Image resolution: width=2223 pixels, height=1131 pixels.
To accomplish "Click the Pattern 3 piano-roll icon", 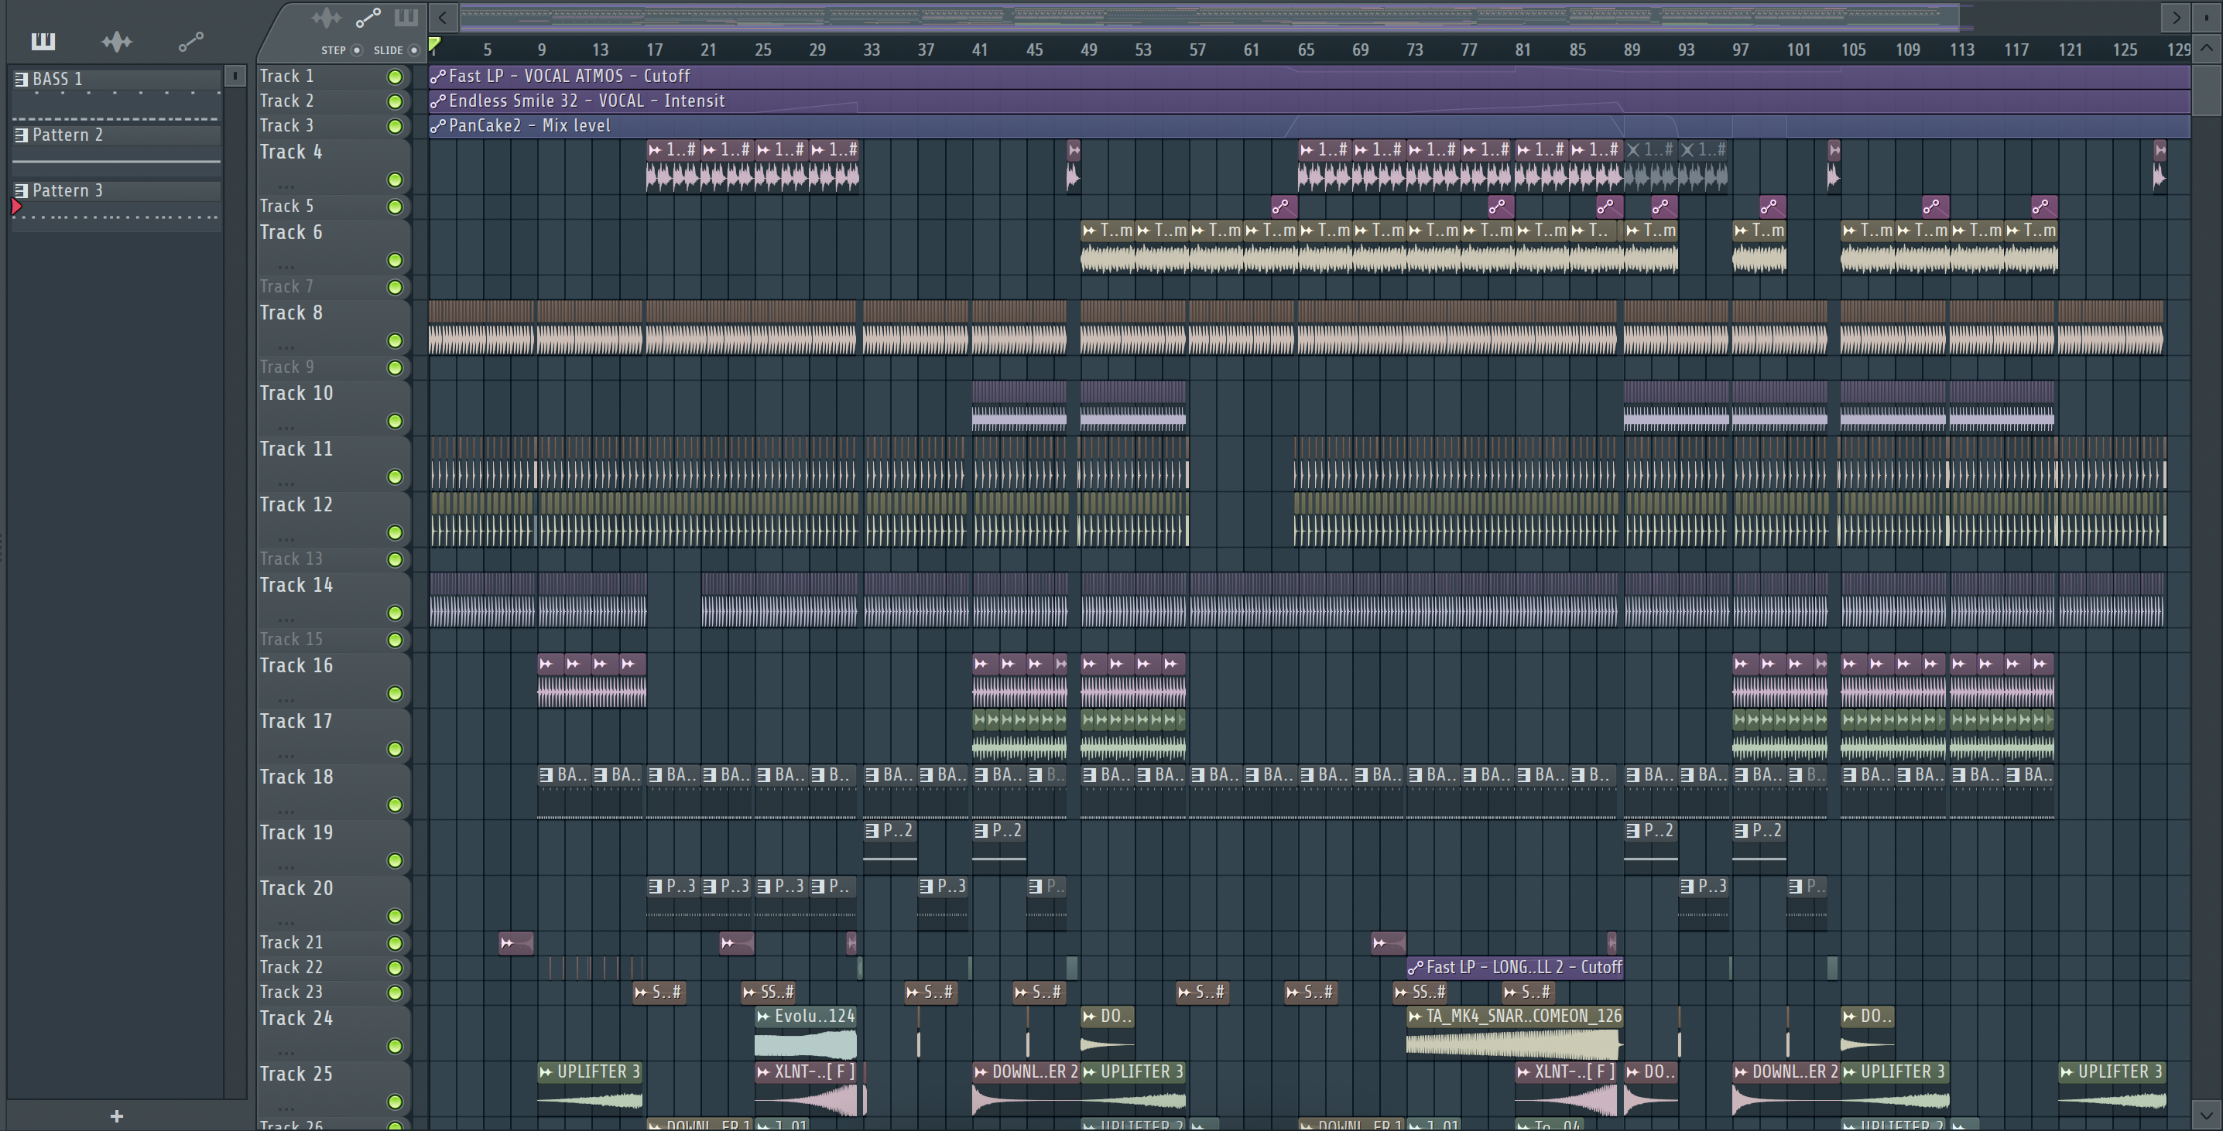I will pyautogui.click(x=22, y=190).
